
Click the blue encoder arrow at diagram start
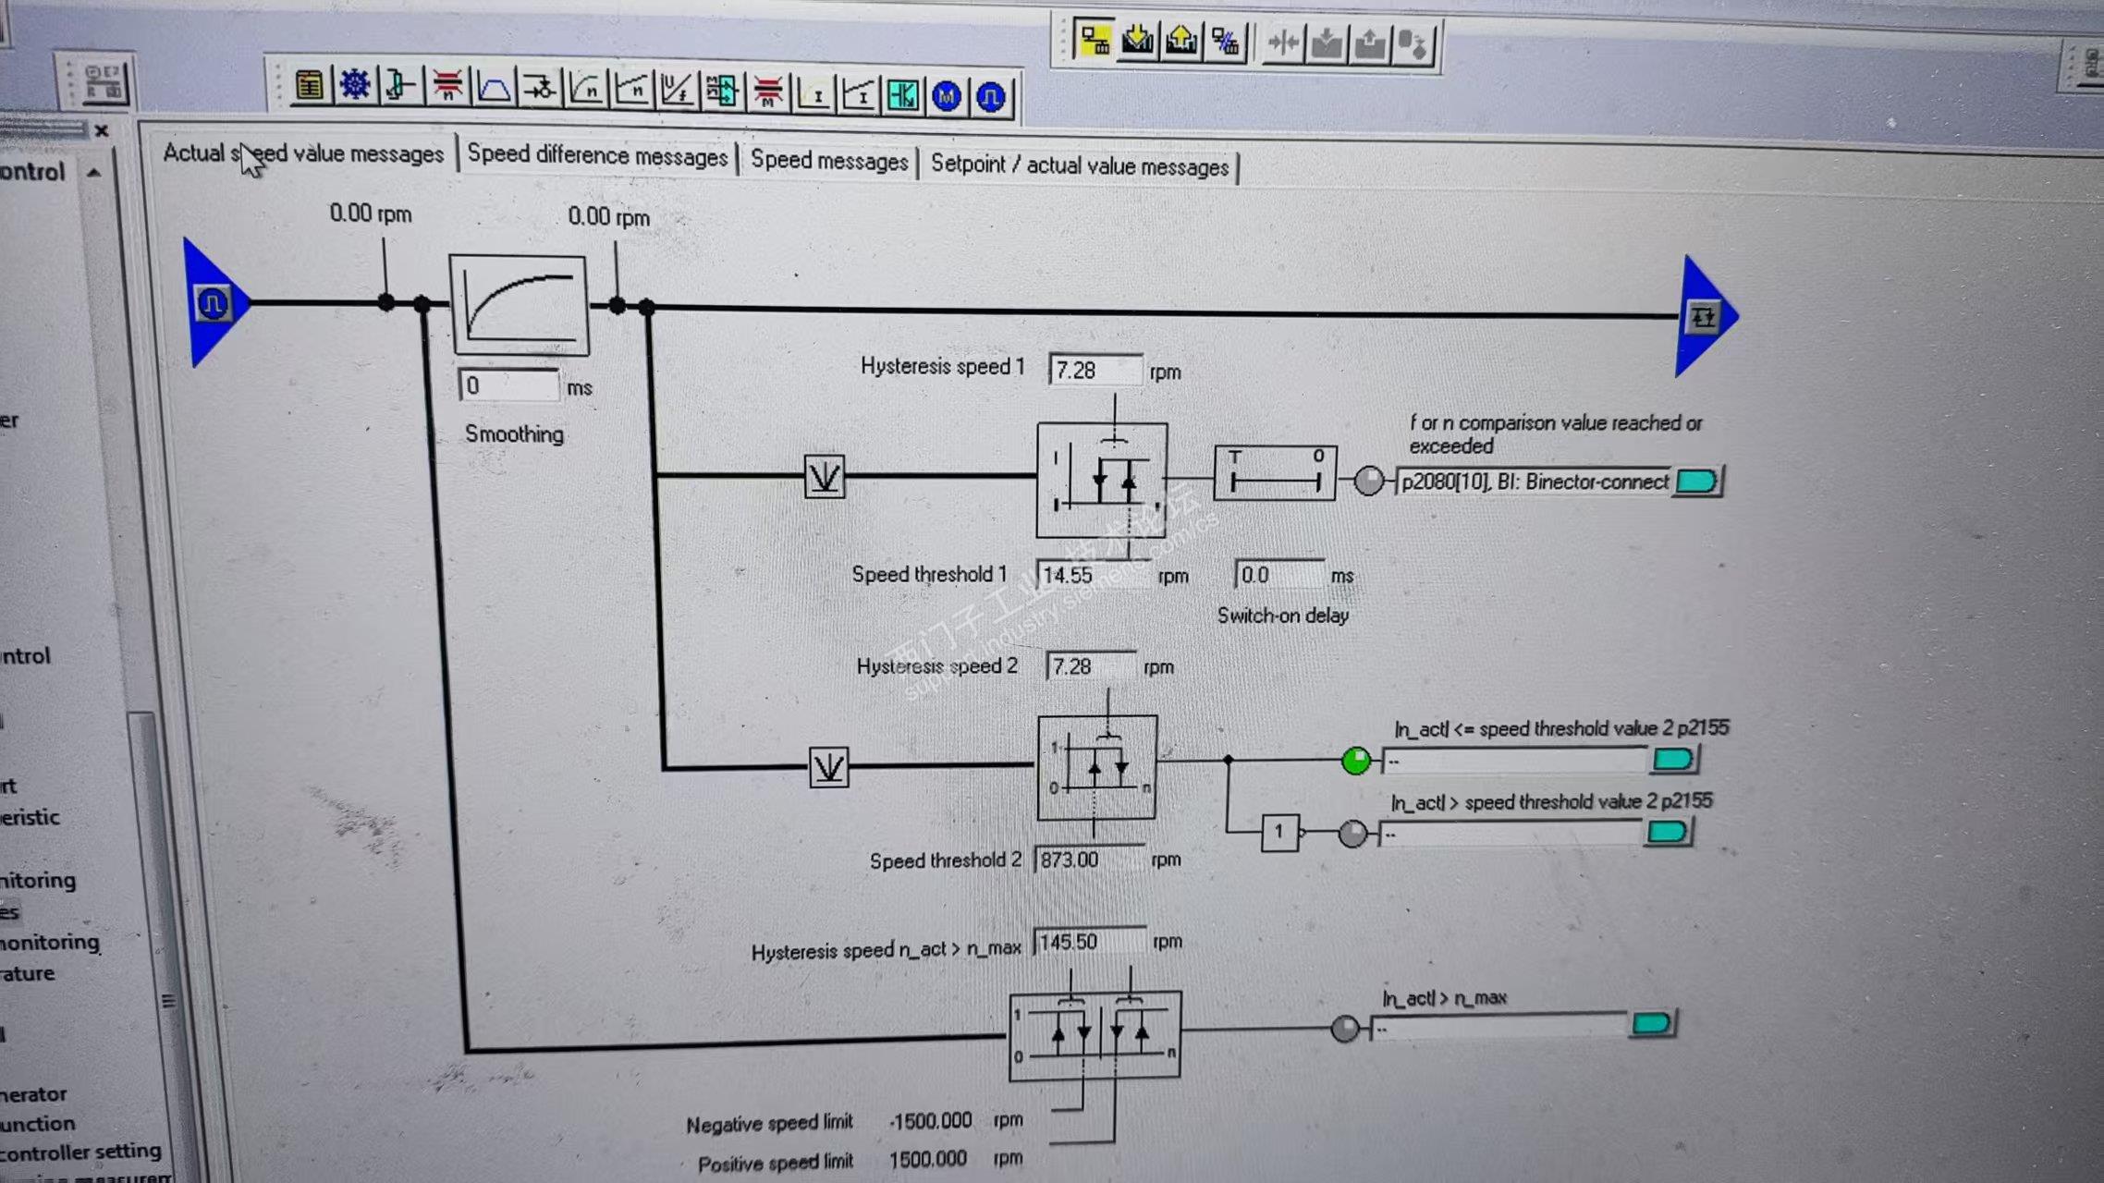[x=214, y=303]
